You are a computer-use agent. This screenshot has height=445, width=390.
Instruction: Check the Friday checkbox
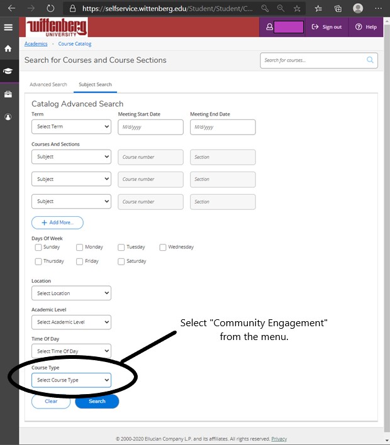click(79, 261)
